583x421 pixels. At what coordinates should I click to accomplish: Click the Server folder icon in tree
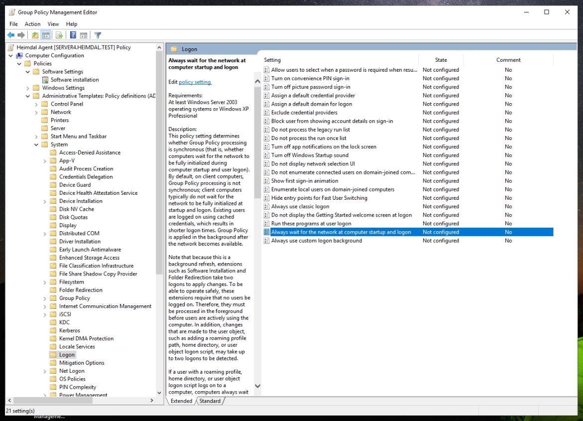point(45,128)
